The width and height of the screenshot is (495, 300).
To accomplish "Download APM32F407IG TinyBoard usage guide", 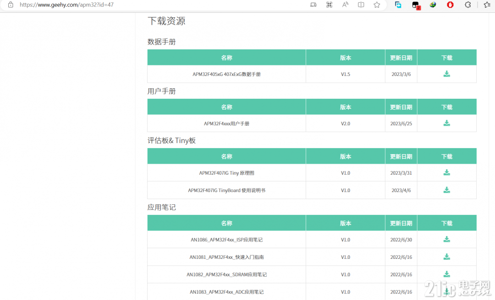I will pos(447,190).
